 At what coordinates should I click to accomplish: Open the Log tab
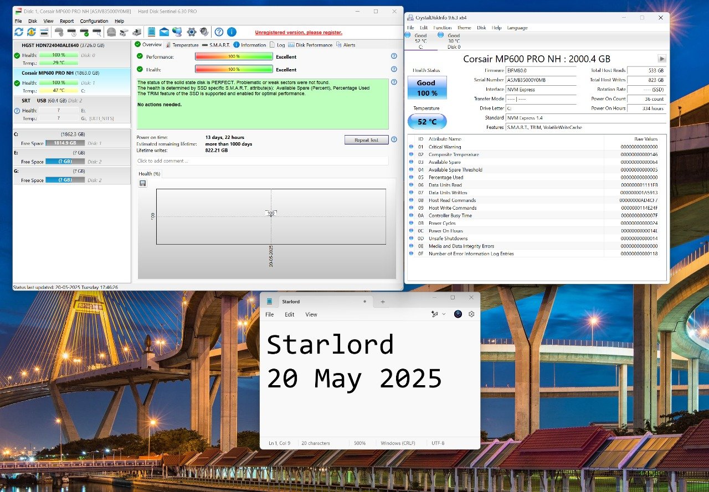point(278,45)
